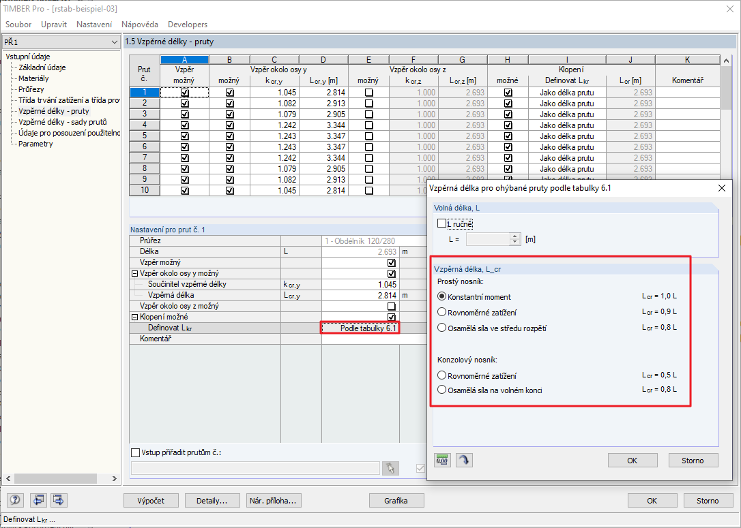Click decimal places 0.00 icon in dialog
Image resolution: width=741 pixels, height=528 pixels.
[442, 460]
